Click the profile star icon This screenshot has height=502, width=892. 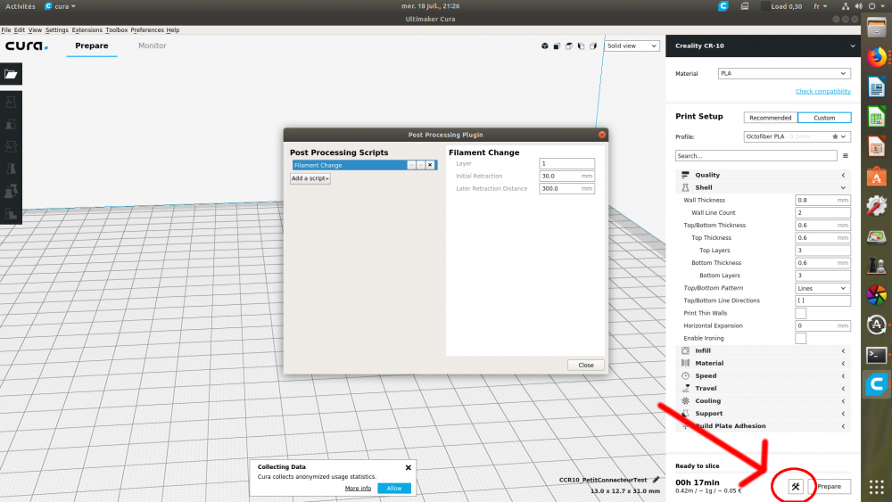[x=835, y=136]
